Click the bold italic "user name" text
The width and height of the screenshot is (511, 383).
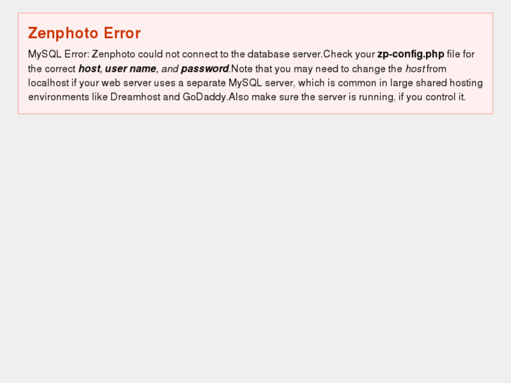130,69
